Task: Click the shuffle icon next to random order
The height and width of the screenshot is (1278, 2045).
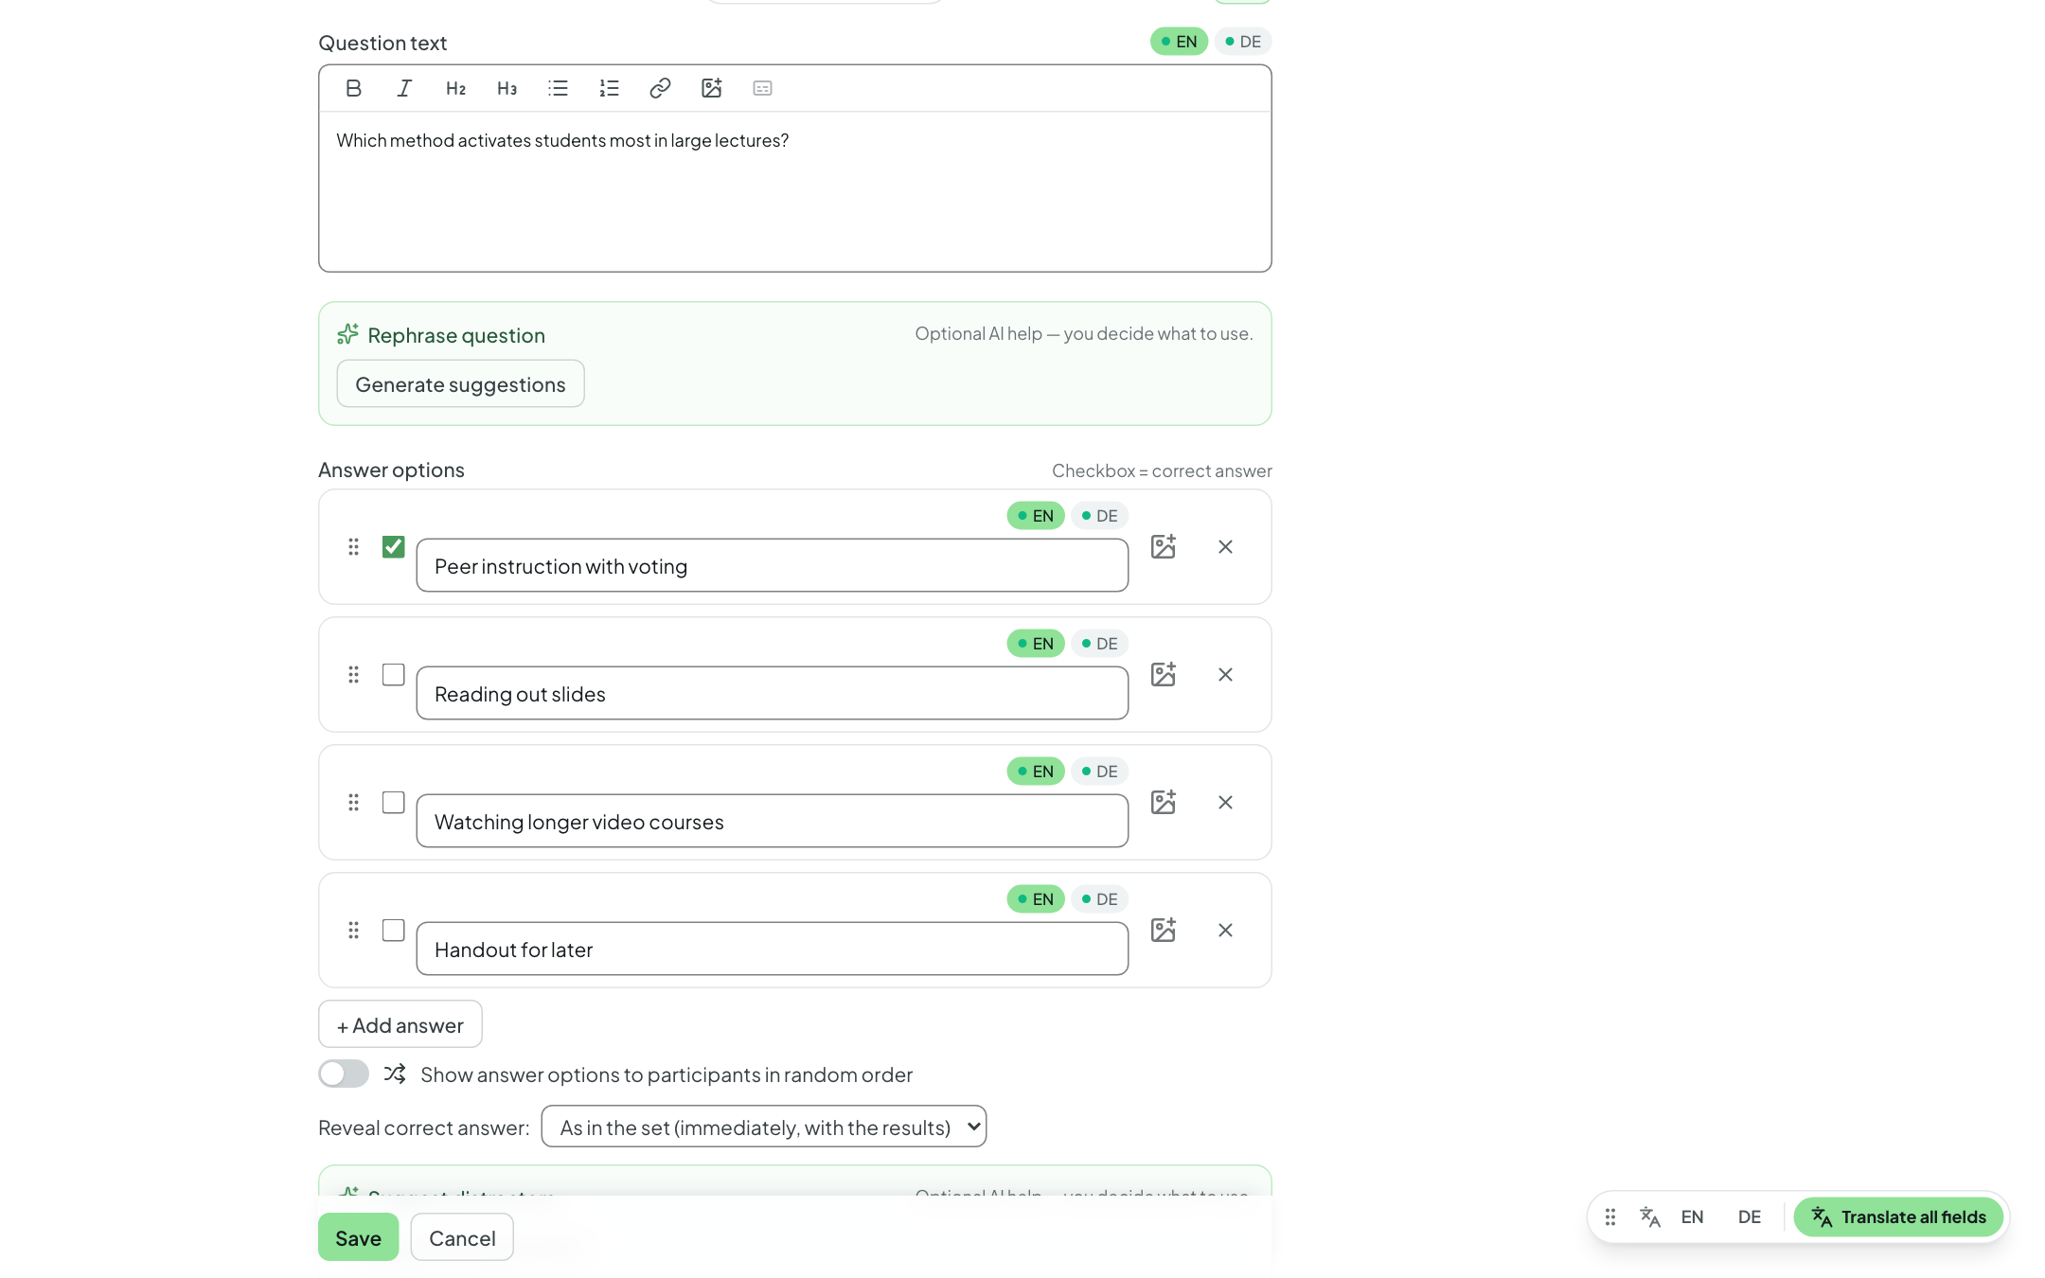Action: (395, 1074)
